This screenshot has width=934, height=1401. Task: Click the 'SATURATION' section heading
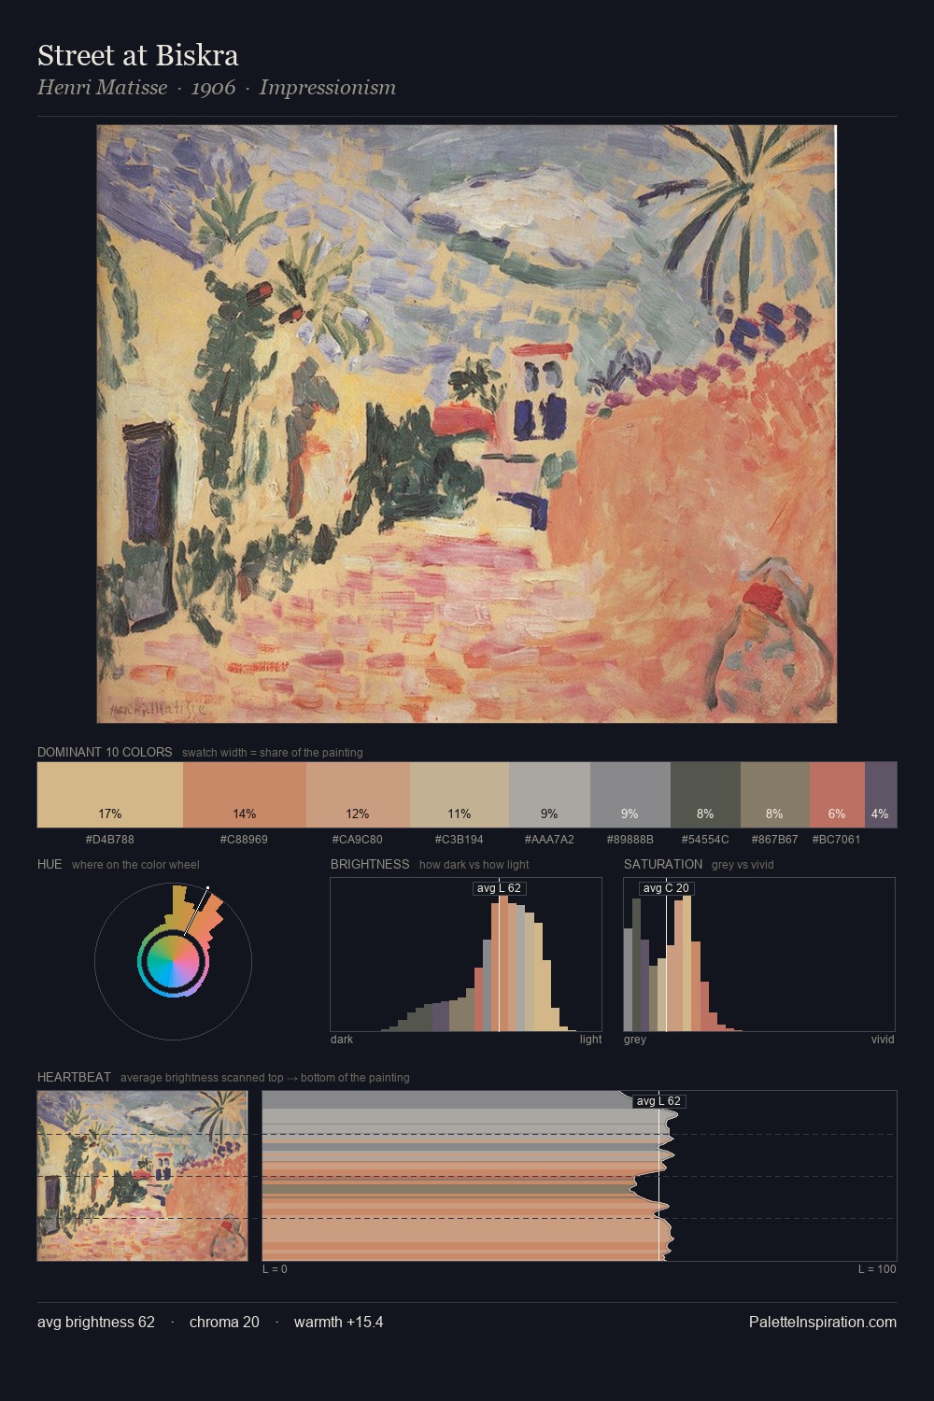[663, 864]
